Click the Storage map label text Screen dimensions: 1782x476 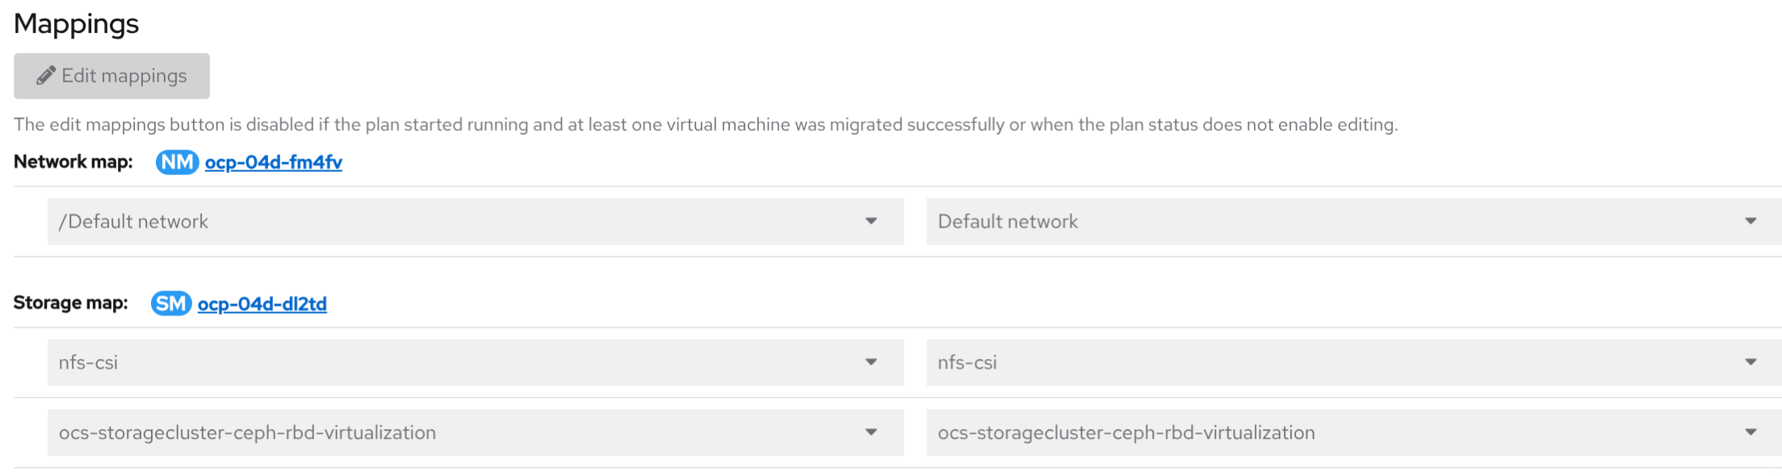[71, 303]
